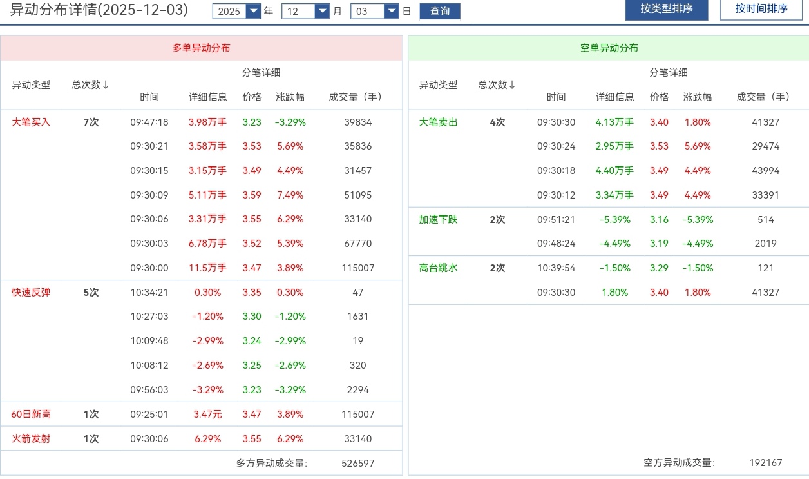This screenshot has width=809, height=479.
Task: Select the 快速反弹 anomaly type
Action: point(31,292)
